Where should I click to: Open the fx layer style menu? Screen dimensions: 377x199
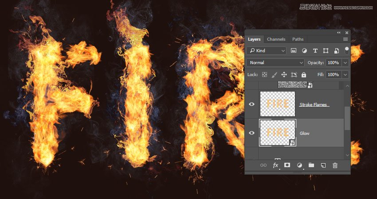point(275,165)
